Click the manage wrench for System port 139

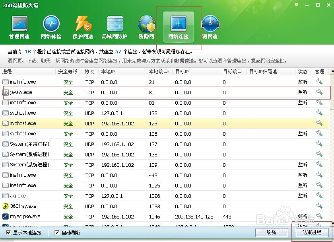[319, 164]
